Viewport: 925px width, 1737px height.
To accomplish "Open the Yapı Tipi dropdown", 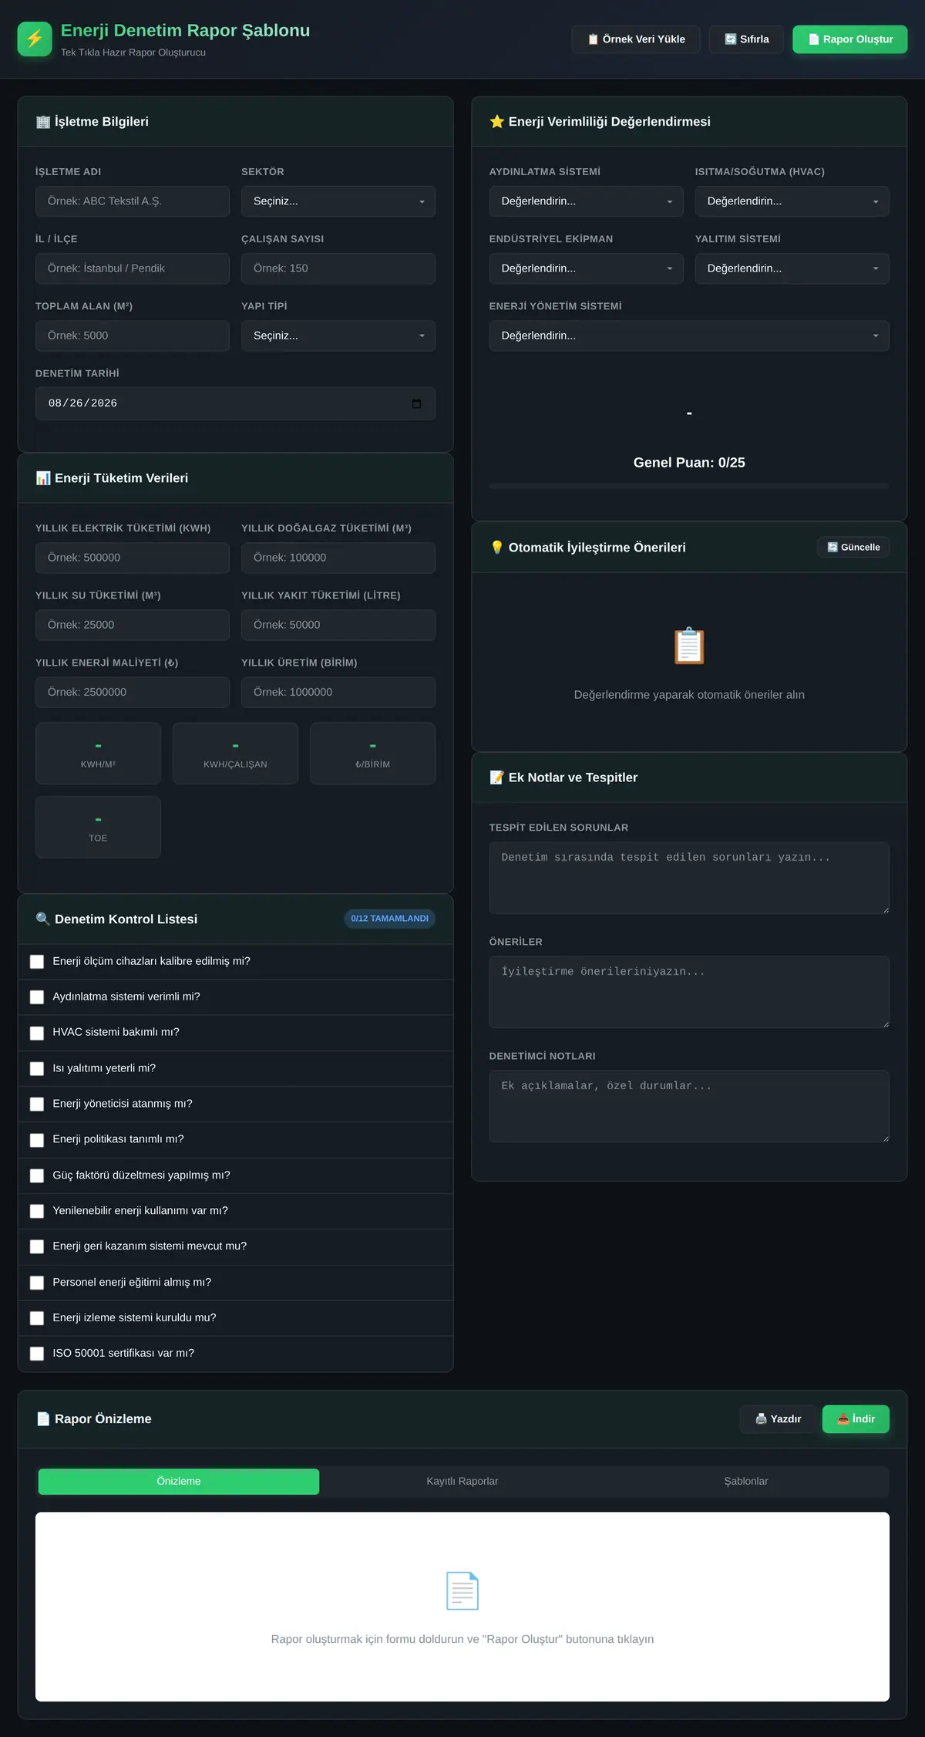I will click(x=338, y=336).
